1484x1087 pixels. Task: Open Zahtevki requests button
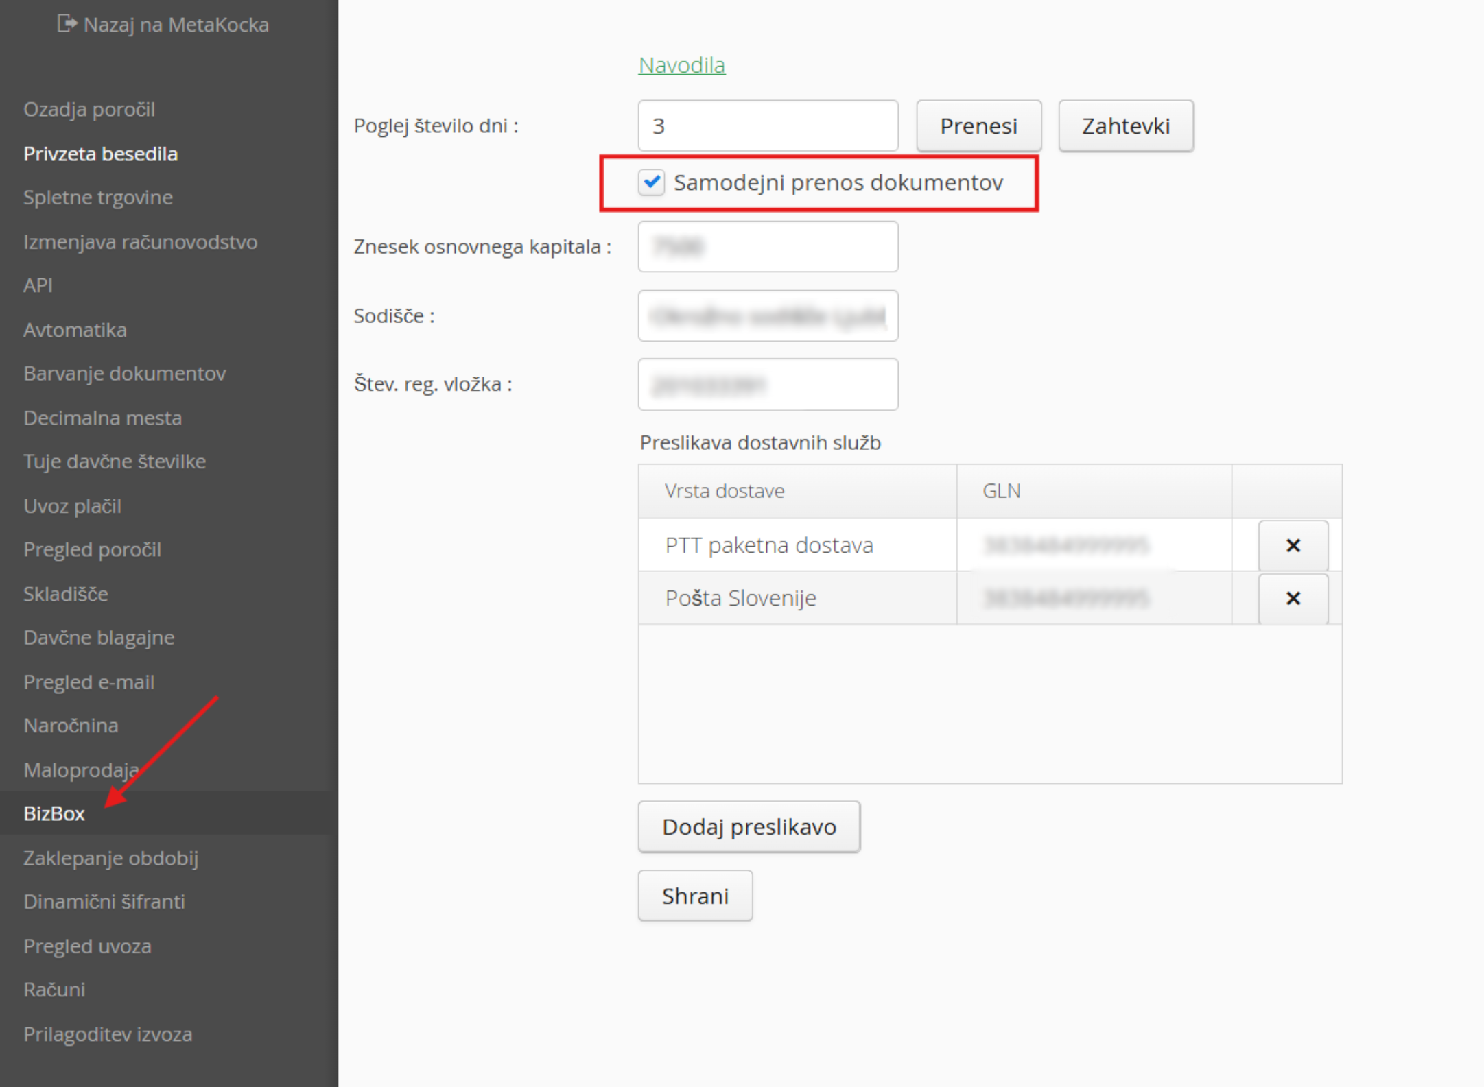click(x=1125, y=126)
